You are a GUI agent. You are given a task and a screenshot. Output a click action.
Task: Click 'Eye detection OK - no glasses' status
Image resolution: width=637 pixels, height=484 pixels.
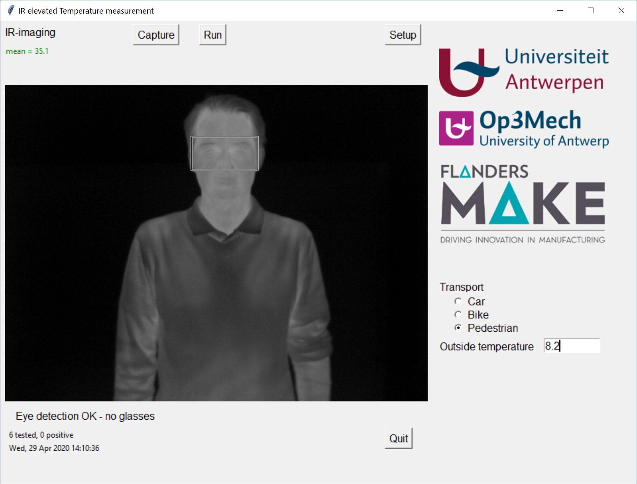pyautogui.click(x=85, y=416)
